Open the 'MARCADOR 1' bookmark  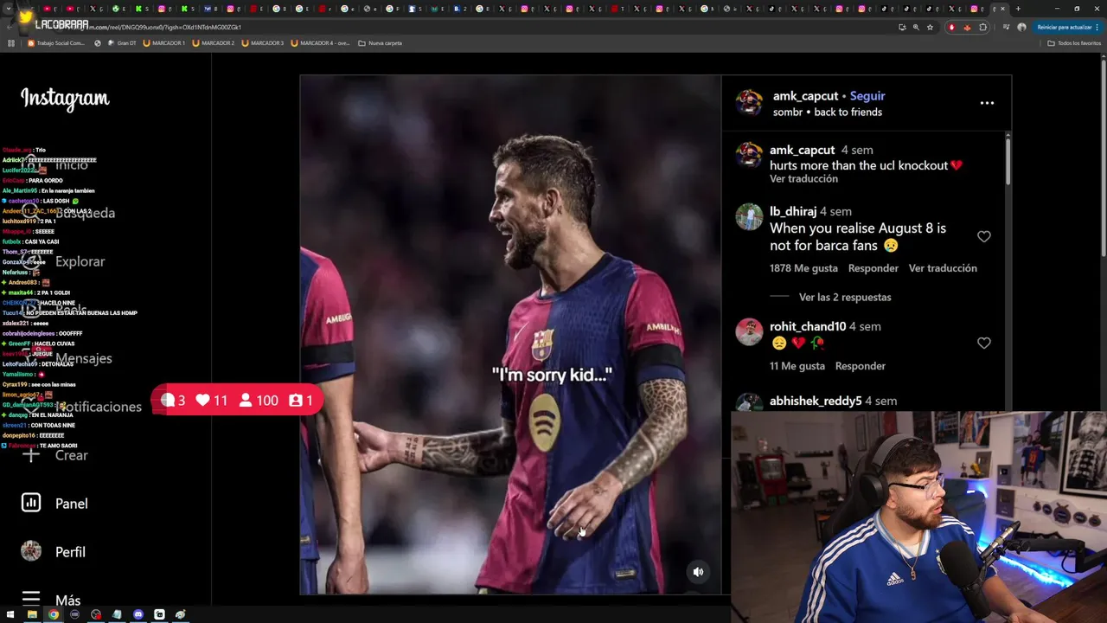(x=163, y=42)
